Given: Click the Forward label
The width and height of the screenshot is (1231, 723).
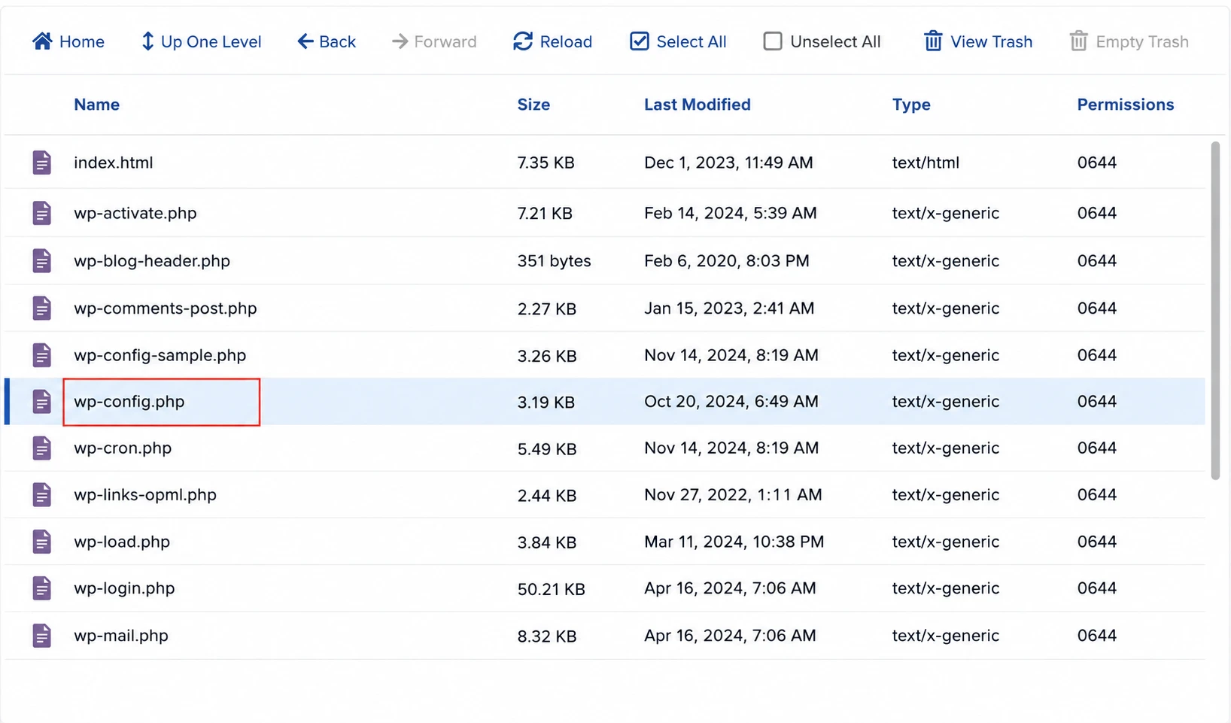Looking at the screenshot, I should (445, 42).
